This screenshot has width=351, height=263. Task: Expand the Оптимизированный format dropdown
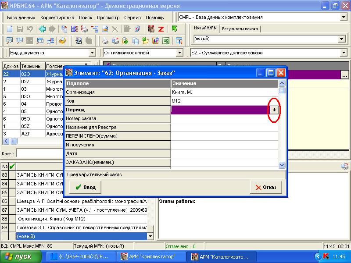pyautogui.click(x=179, y=53)
